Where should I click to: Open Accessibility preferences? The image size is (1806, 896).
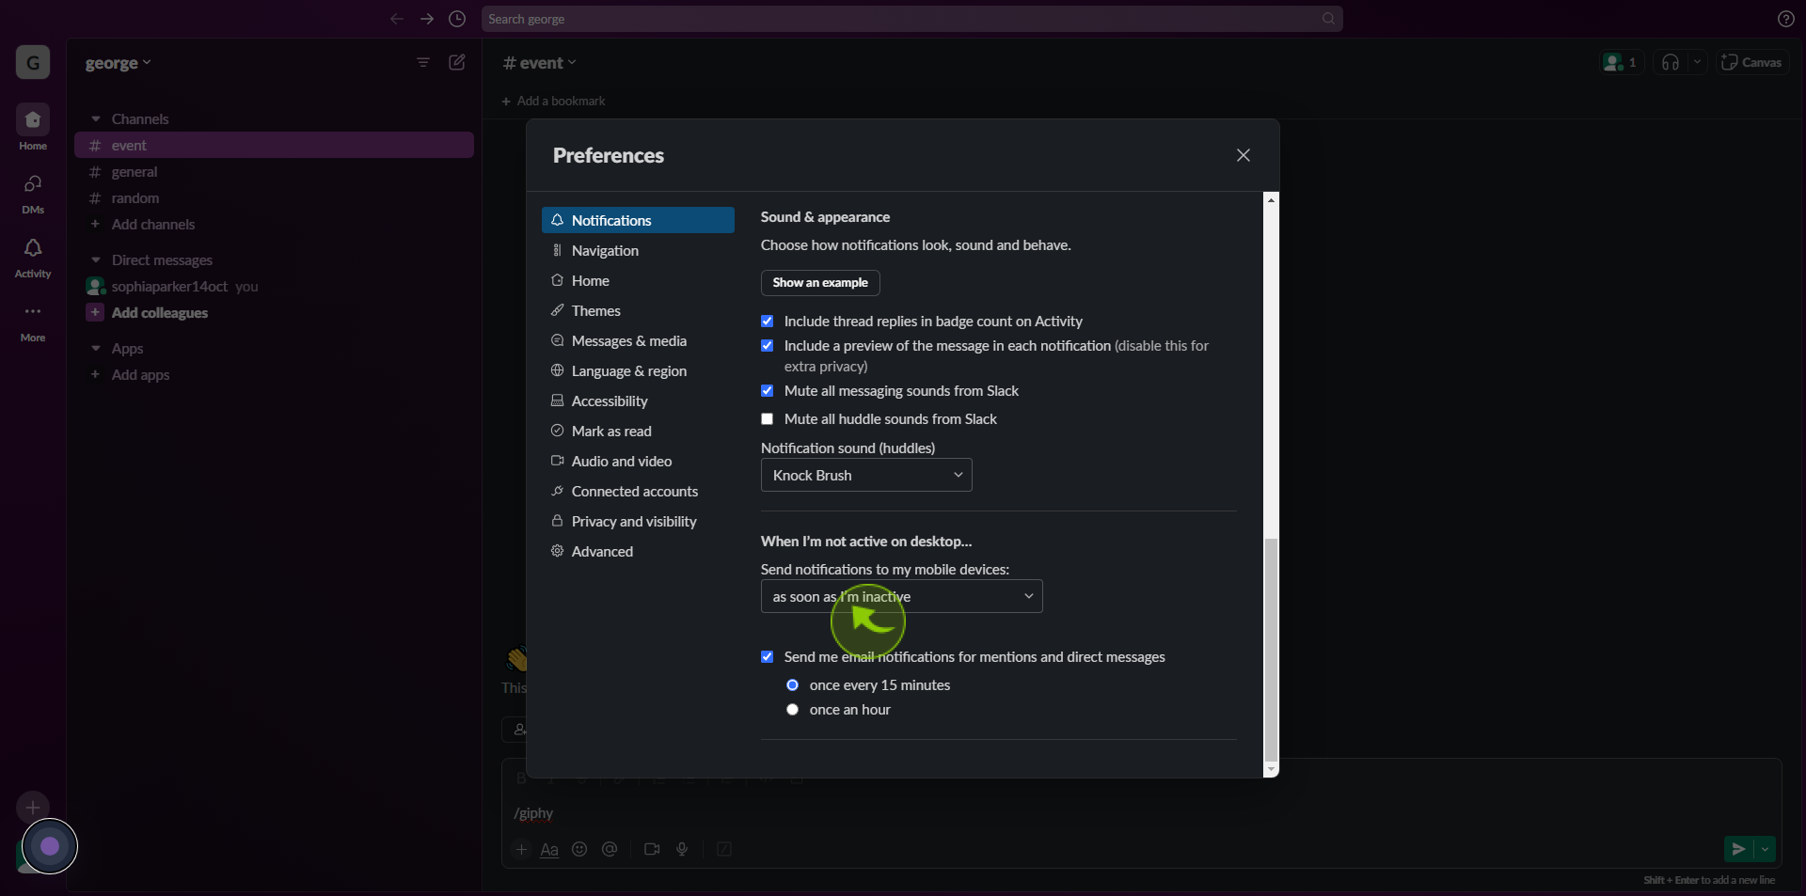[x=638, y=401]
